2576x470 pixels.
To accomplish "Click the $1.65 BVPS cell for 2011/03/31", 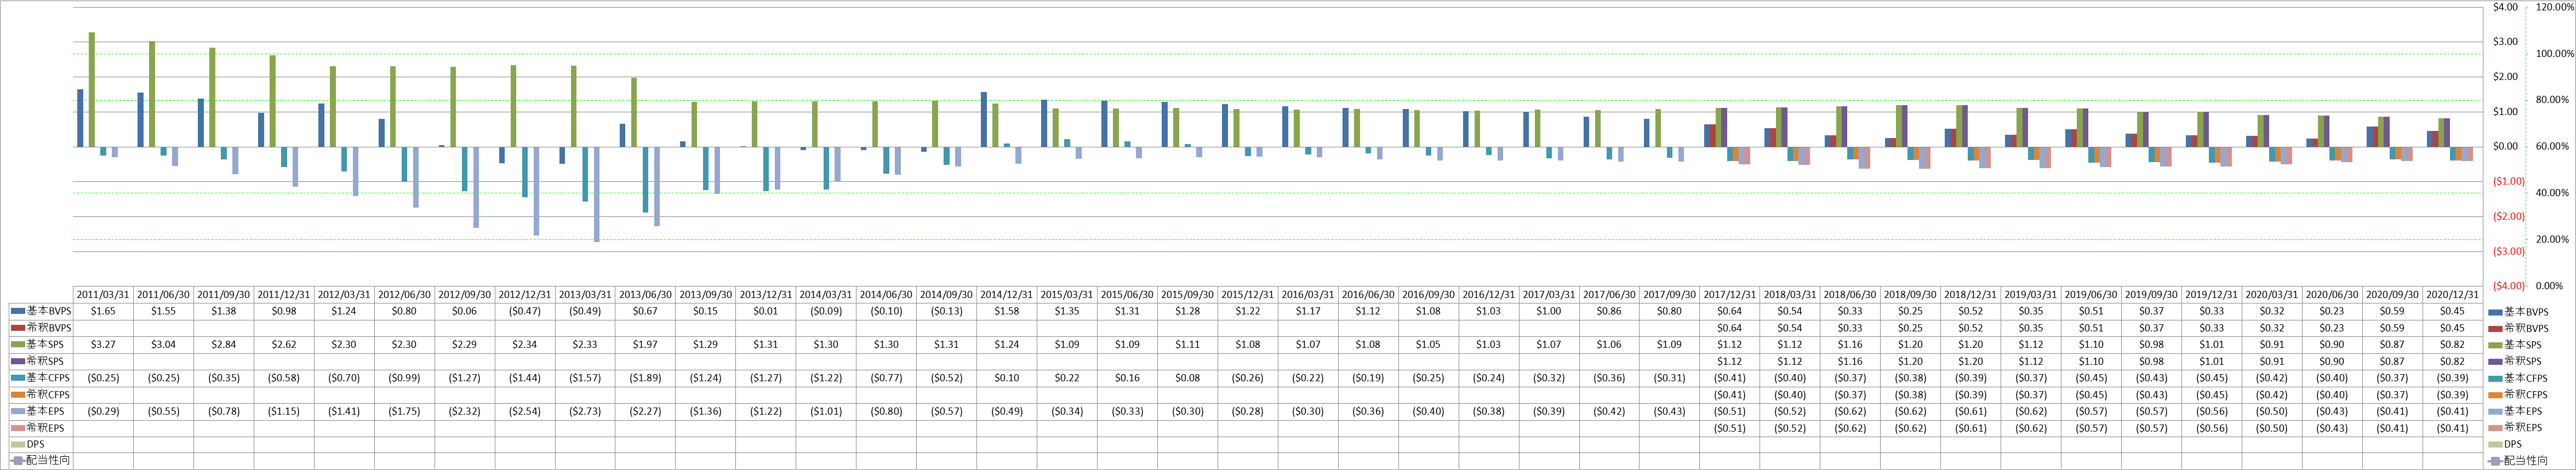I will pyautogui.click(x=104, y=311).
